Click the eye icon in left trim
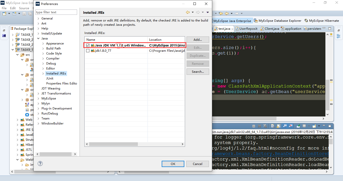Viewport: 343px width, 181px height. point(4,35)
